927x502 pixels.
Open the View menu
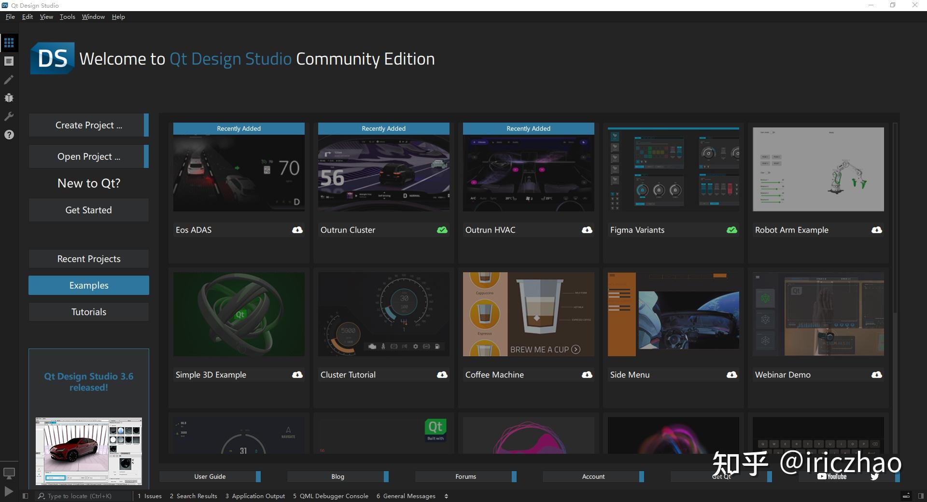pyautogui.click(x=46, y=16)
